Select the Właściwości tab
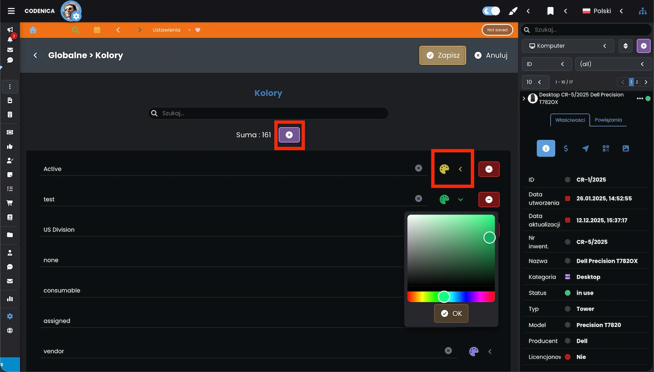The width and height of the screenshot is (654, 372). (x=570, y=120)
